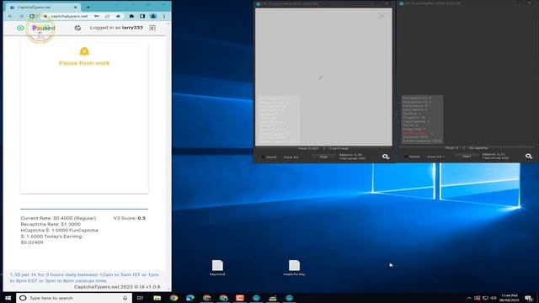Click the CaptchaTypers.net 2023 footer text
This screenshot has width=539, height=303.
click(117, 287)
